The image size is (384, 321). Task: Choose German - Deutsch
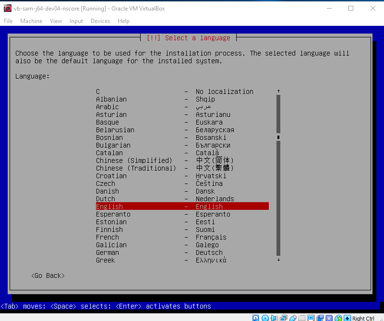click(182, 252)
